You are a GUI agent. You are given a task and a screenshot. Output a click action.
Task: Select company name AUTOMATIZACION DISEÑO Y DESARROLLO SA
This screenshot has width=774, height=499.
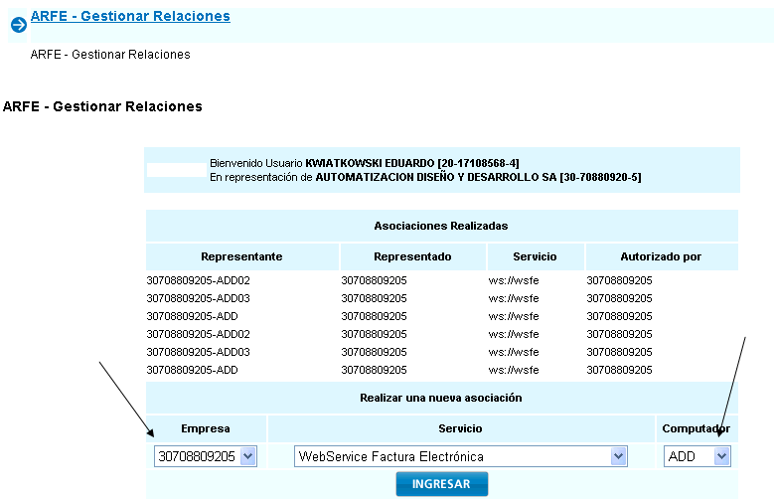436,177
